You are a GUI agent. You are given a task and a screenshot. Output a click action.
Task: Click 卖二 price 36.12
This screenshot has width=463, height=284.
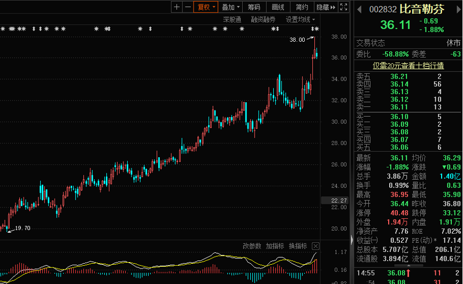[x=399, y=99]
